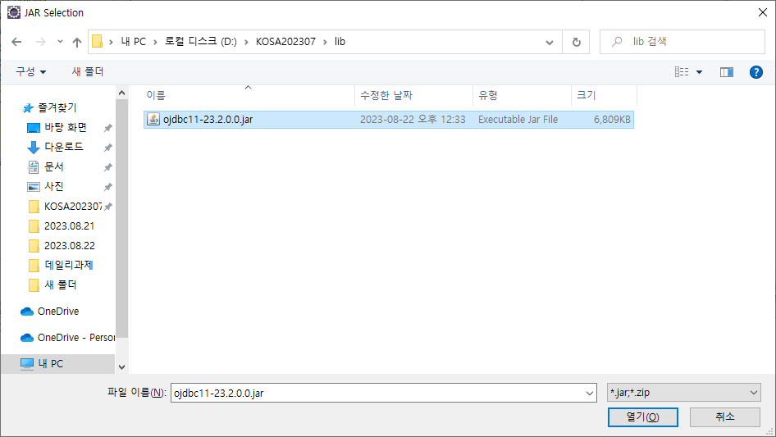Create a folder with 새 폴더
776x437 pixels.
point(88,72)
